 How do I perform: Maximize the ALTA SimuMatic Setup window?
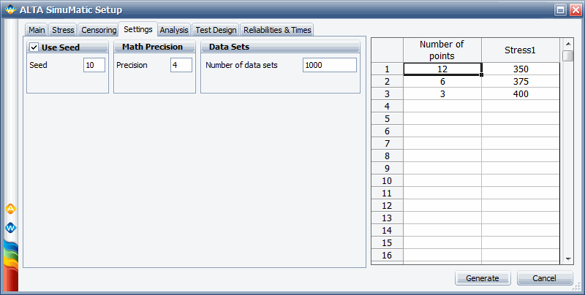pos(561,10)
